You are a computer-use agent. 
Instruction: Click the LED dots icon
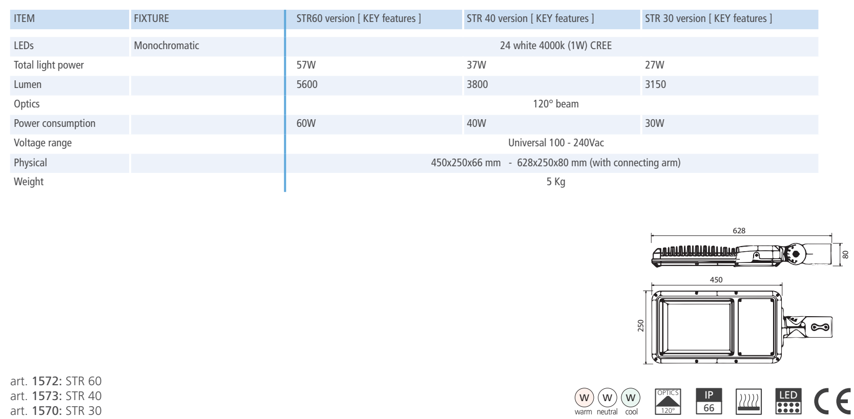[x=788, y=401]
